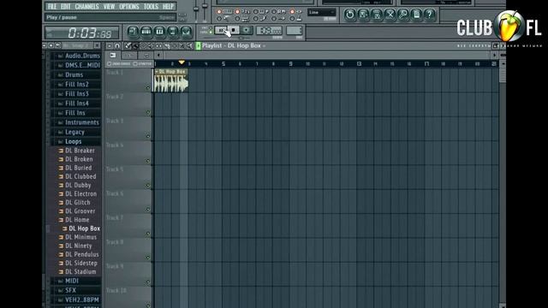Open the Line snap dropdown

(322, 12)
